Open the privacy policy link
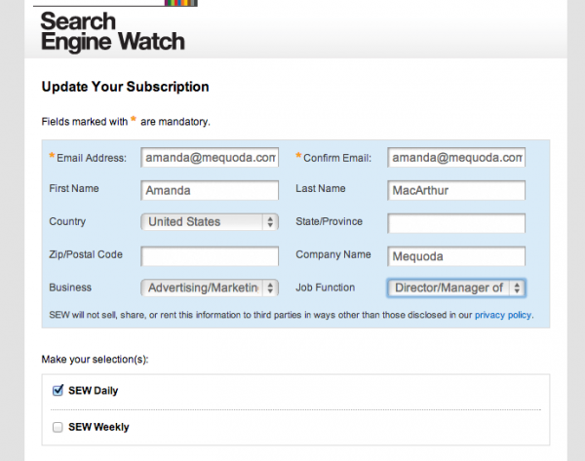585x461 pixels. coord(502,315)
